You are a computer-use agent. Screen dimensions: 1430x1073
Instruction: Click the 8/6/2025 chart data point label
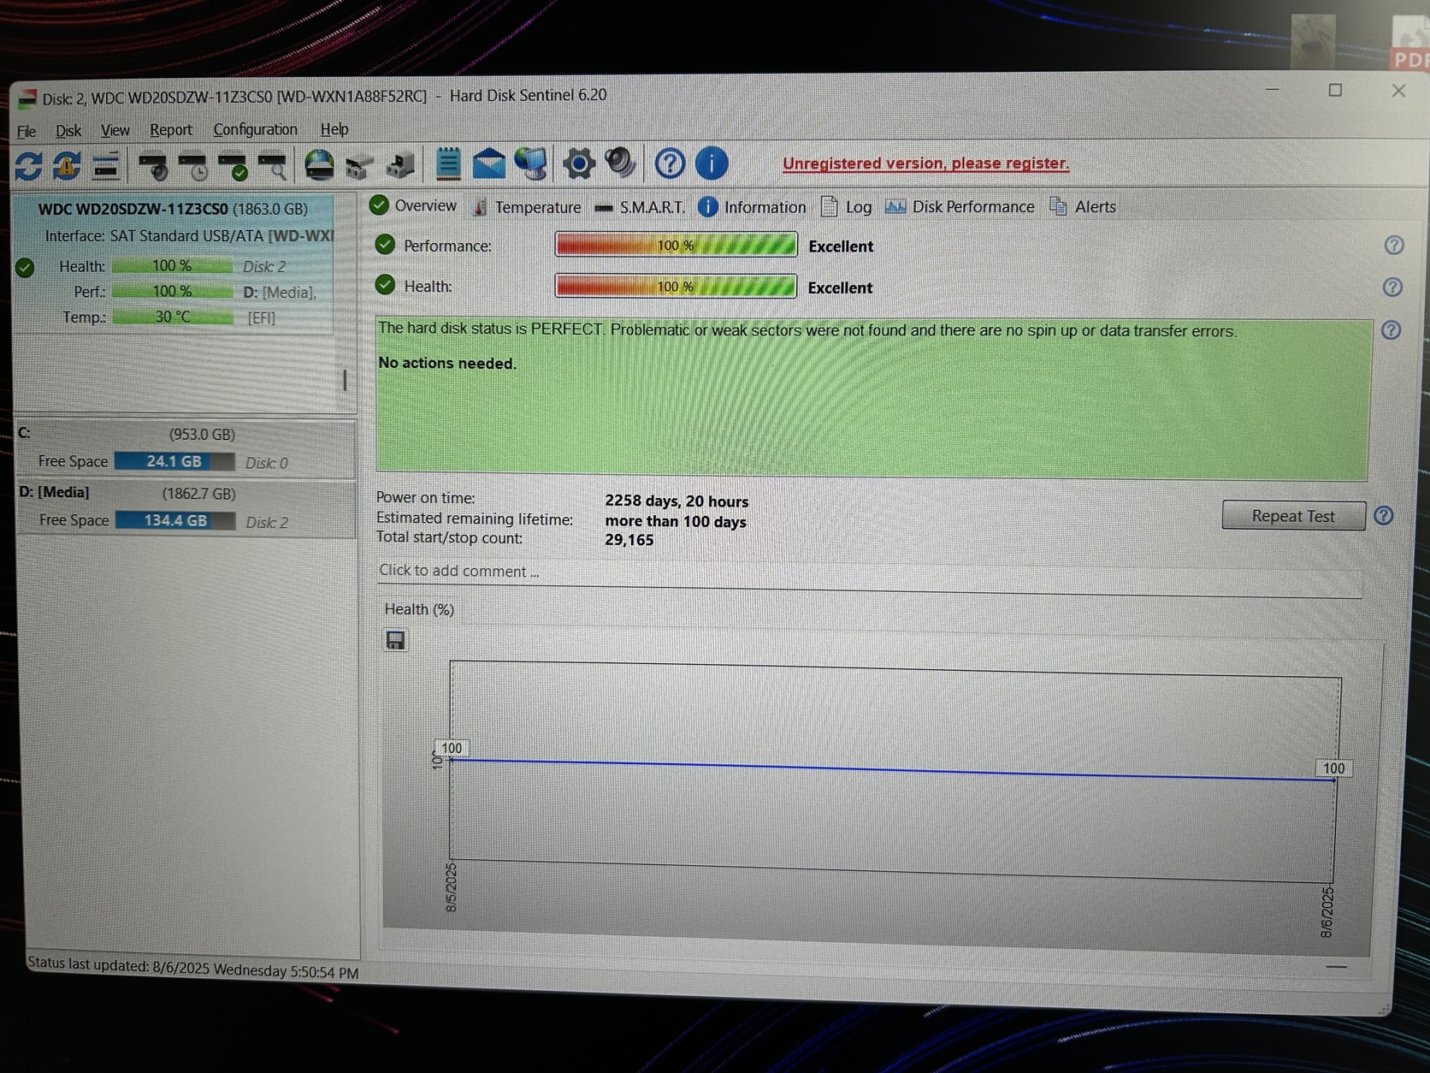point(1333,768)
